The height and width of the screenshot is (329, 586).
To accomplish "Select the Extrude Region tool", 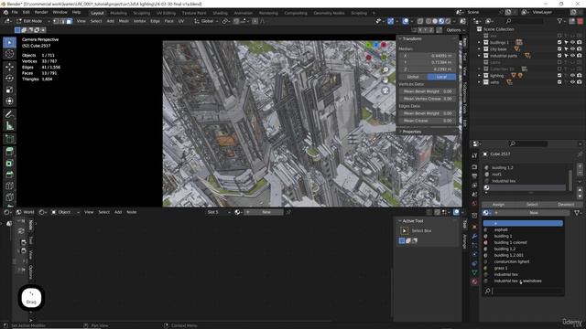I will click(x=9, y=152).
